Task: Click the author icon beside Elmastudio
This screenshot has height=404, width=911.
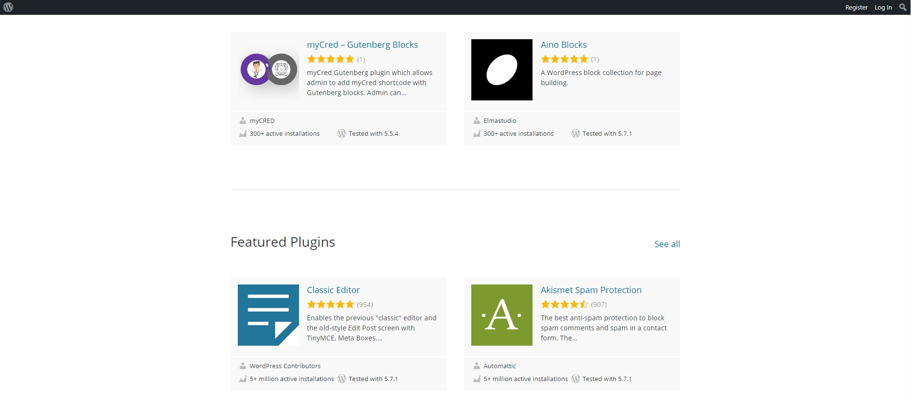Action: coord(477,120)
